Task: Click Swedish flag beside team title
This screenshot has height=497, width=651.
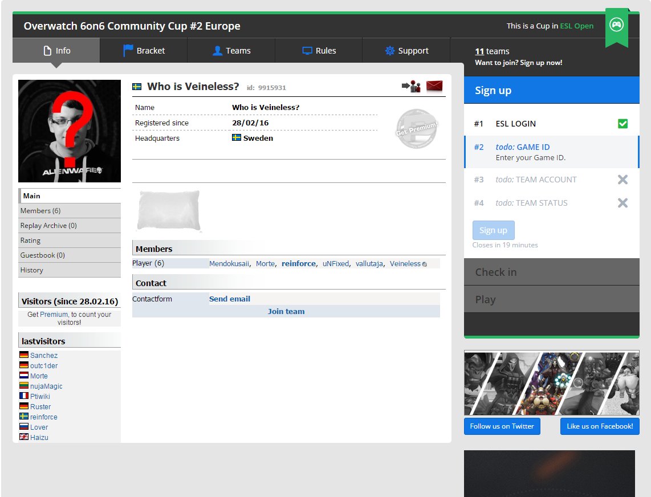Action: tap(137, 87)
